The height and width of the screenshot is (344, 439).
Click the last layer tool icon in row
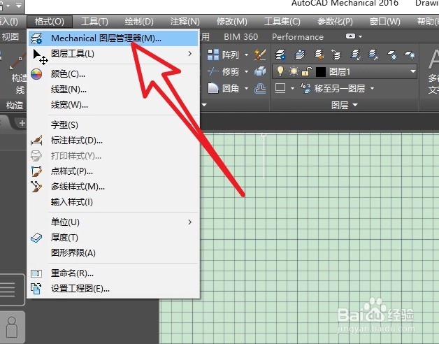(x=410, y=55)
